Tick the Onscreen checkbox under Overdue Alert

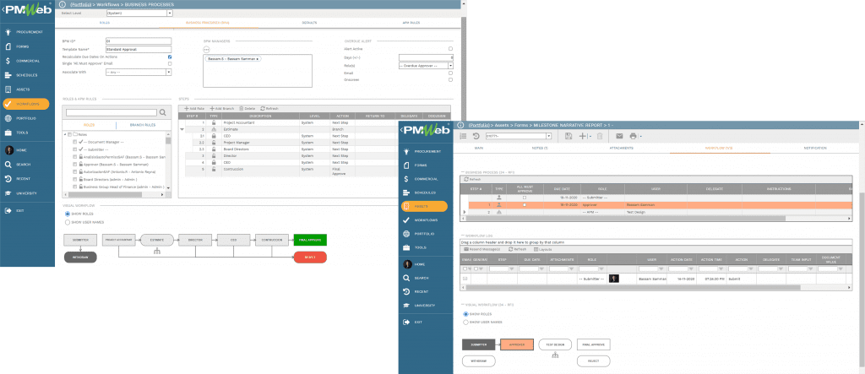pyautogui.click(x=451, y=80)
